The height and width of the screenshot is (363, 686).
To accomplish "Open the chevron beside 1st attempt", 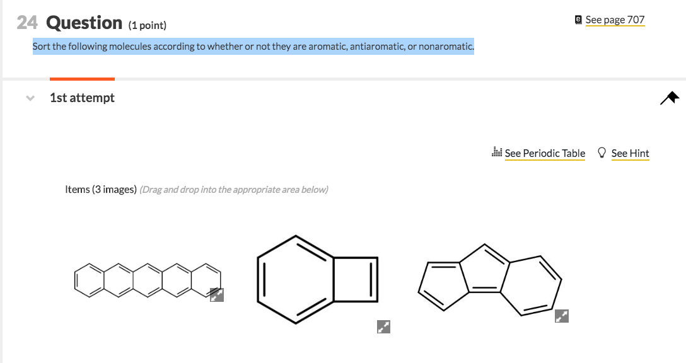I will click(30, 98).
